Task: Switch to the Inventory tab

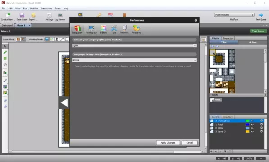Action: (227, 117)
